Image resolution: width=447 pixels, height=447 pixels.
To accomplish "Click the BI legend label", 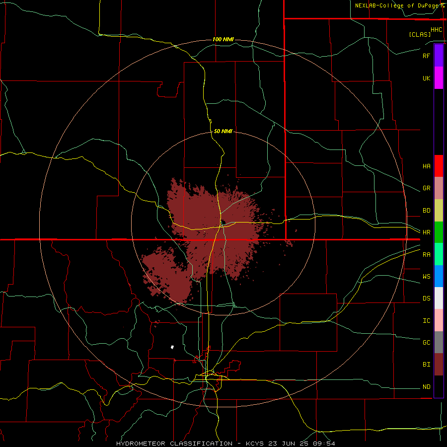I will tap(426, 365).
